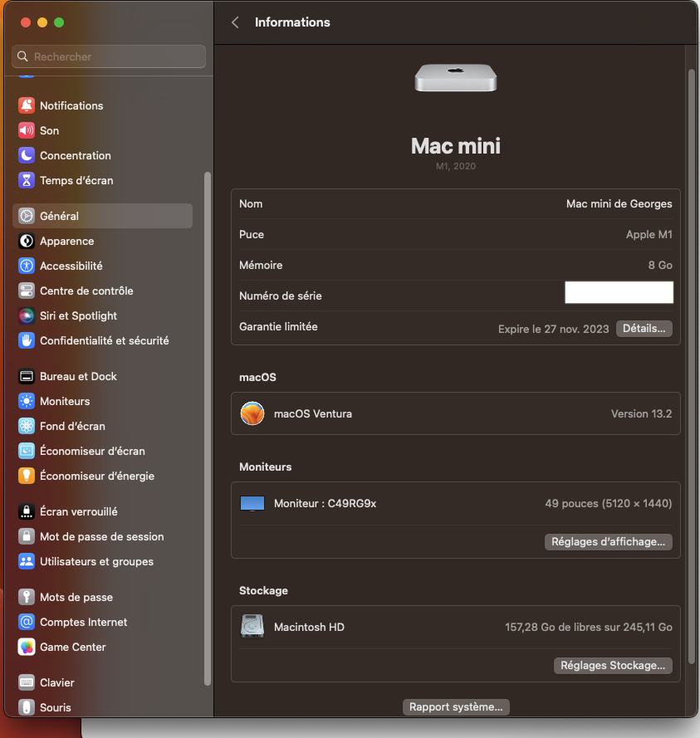Click the Version 13.2 text
The width and height of the screenshot is (700, 738).
pyautogui.click(x=641, y=413)
